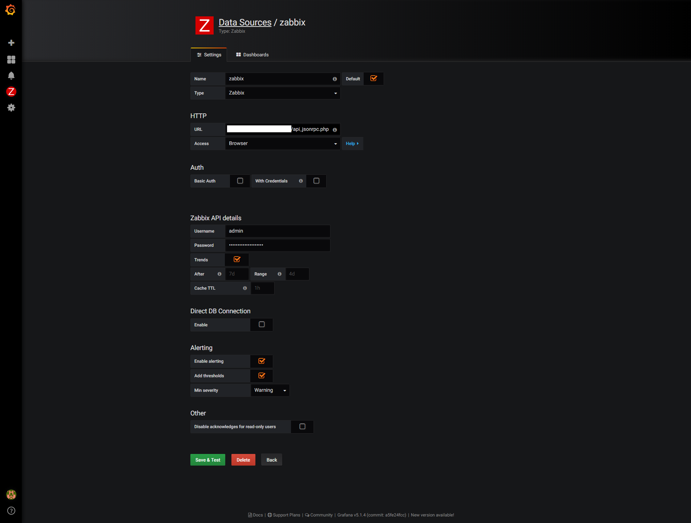Focus the Cache TTL input showing 1h
The width and height of the screenshot is (691, 523).
click(x=262, y=288)
